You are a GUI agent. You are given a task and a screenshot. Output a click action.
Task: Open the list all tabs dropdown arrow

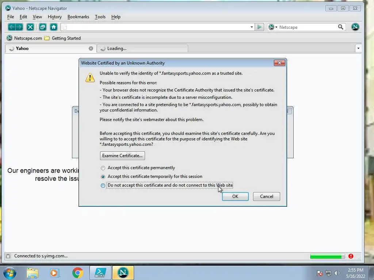(x=358, y=48)
